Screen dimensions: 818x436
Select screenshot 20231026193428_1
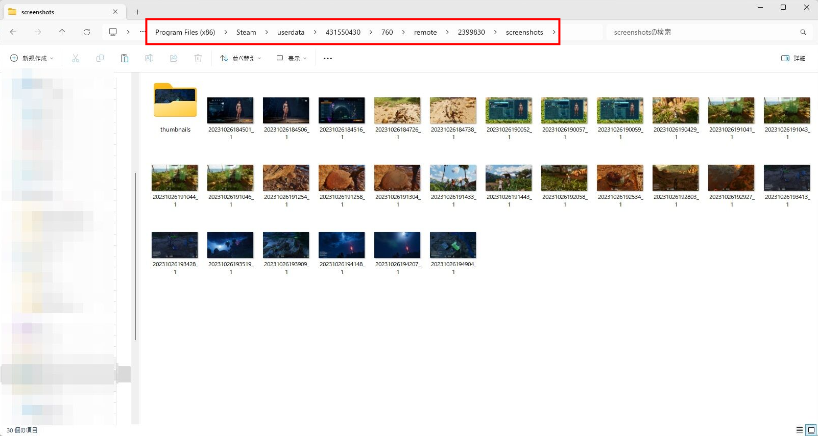click(175, 253)
